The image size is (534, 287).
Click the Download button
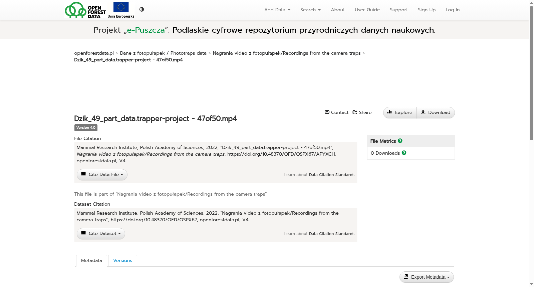point(436,113)
